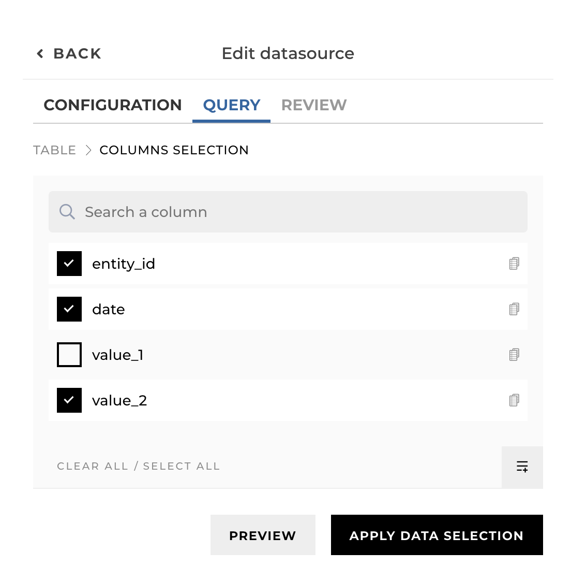The height and width of the screenshot is (581, 571).
Task: Click the Clear All link
Action: (x=93, y=467)
